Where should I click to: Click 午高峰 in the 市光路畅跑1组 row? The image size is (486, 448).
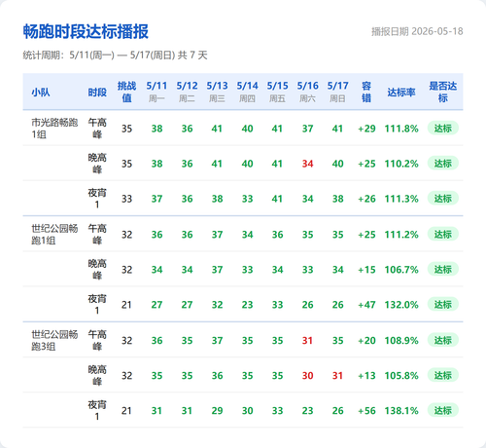tap(97, 129)
